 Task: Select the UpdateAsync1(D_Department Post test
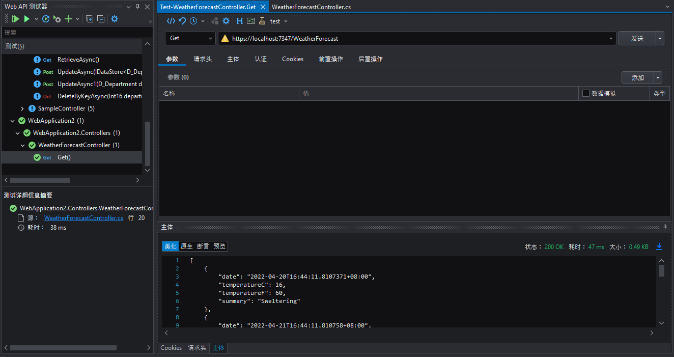99,84
